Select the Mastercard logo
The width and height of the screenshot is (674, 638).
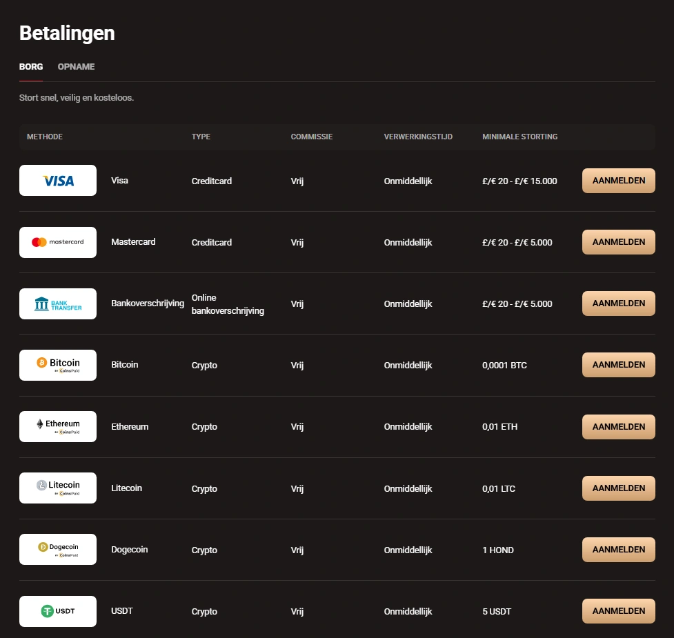(58, 242)
